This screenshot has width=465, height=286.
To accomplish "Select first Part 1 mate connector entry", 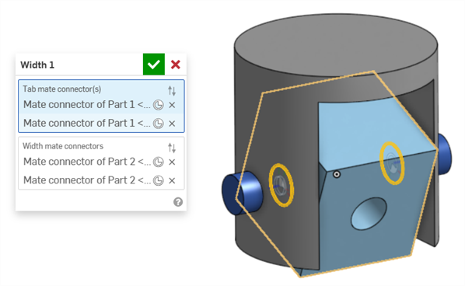I will pos(87,105).
